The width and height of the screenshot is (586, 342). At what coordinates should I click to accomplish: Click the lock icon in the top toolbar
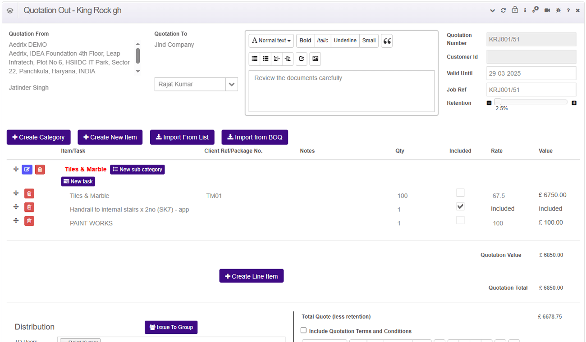coord(514,10)
